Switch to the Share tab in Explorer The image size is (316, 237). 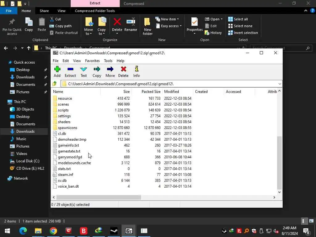[x=44, y=11]
